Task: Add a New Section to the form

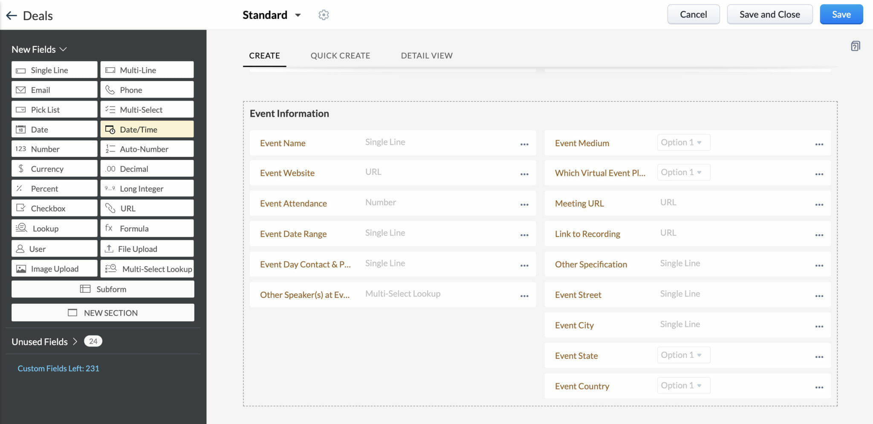Action: point(102,312)
